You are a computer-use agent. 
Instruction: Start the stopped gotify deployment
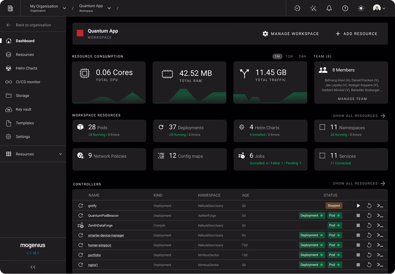[358, 206]
